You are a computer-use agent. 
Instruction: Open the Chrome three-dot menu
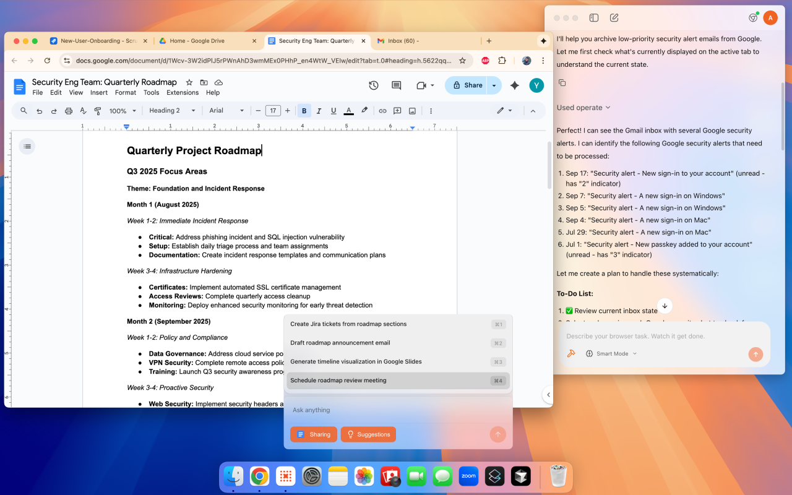pos(543,61)
